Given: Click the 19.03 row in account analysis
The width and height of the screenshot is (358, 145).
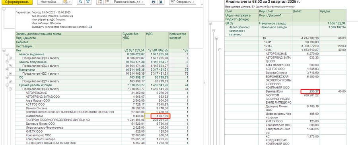Looking at the screenshot, I should (x=268, y=46).
